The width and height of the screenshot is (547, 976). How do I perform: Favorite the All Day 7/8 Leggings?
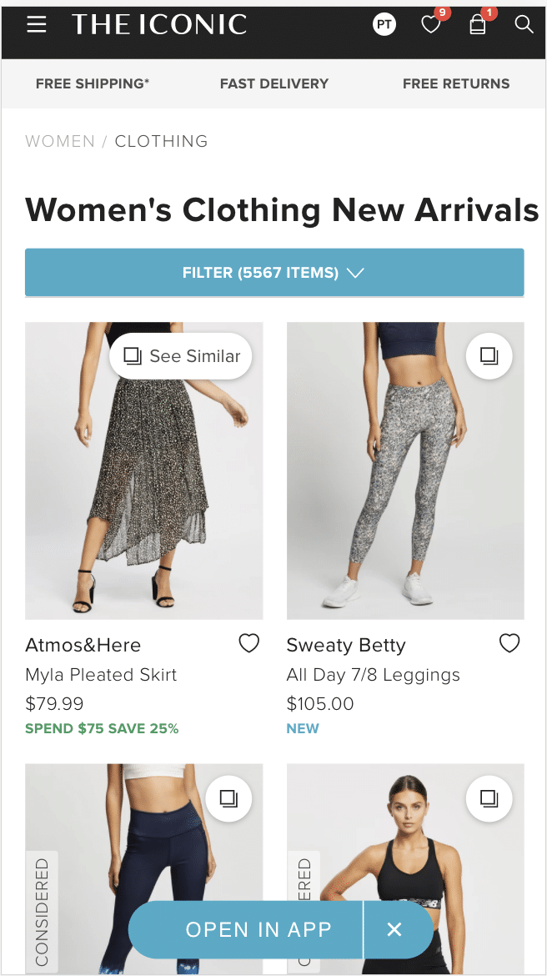pos(509,643)
